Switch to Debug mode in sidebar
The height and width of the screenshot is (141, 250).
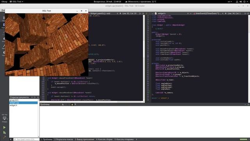click(x=4, y=39)
